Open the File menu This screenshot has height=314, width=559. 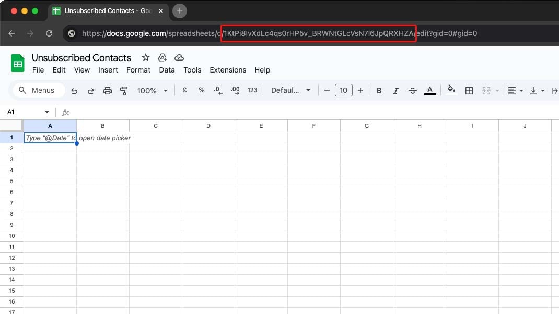(x=38, y=70)
